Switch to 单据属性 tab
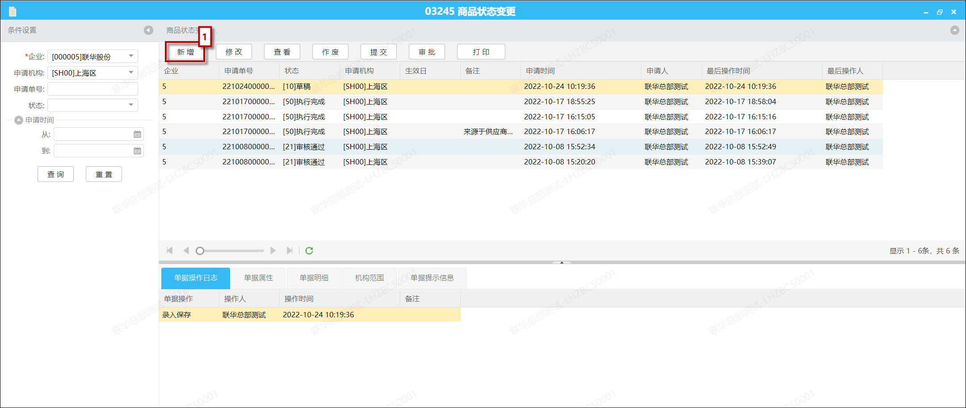 258,278
